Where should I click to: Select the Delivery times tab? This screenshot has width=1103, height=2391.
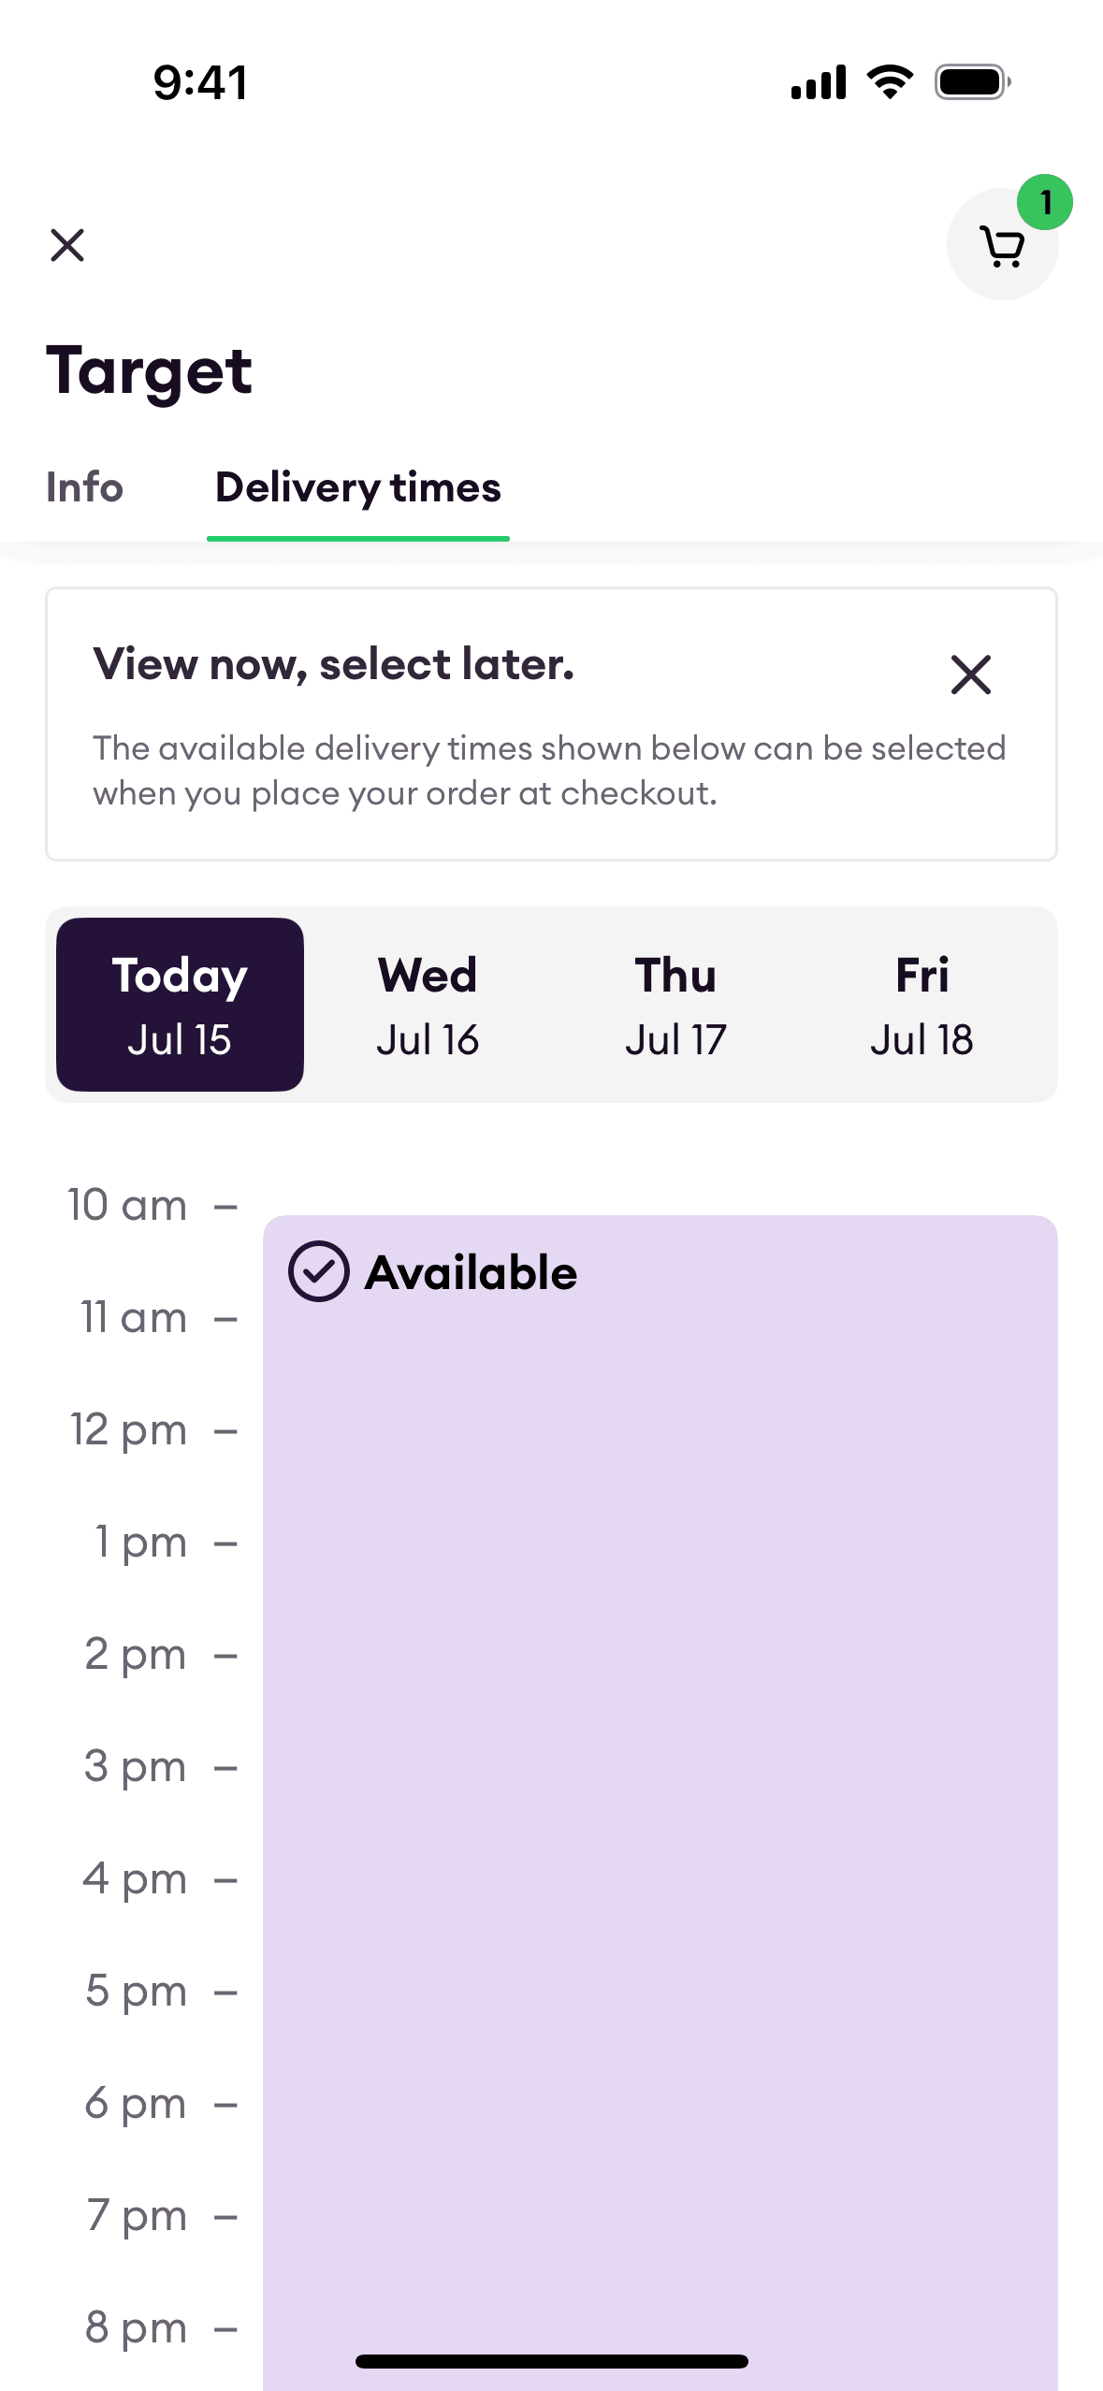pyautogui.click(x=357, y=487)
